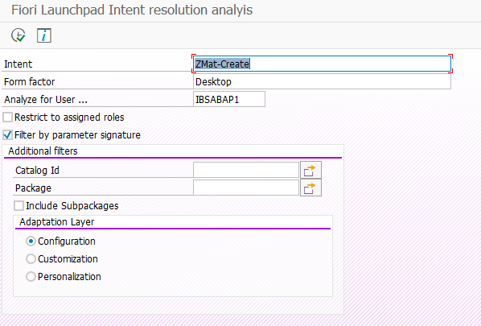Click into the Catalog Id input
The width and height of the screenshot is (481, 326).
pos(246,170)
